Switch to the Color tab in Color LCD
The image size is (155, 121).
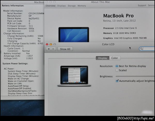(x=115, y=58)
